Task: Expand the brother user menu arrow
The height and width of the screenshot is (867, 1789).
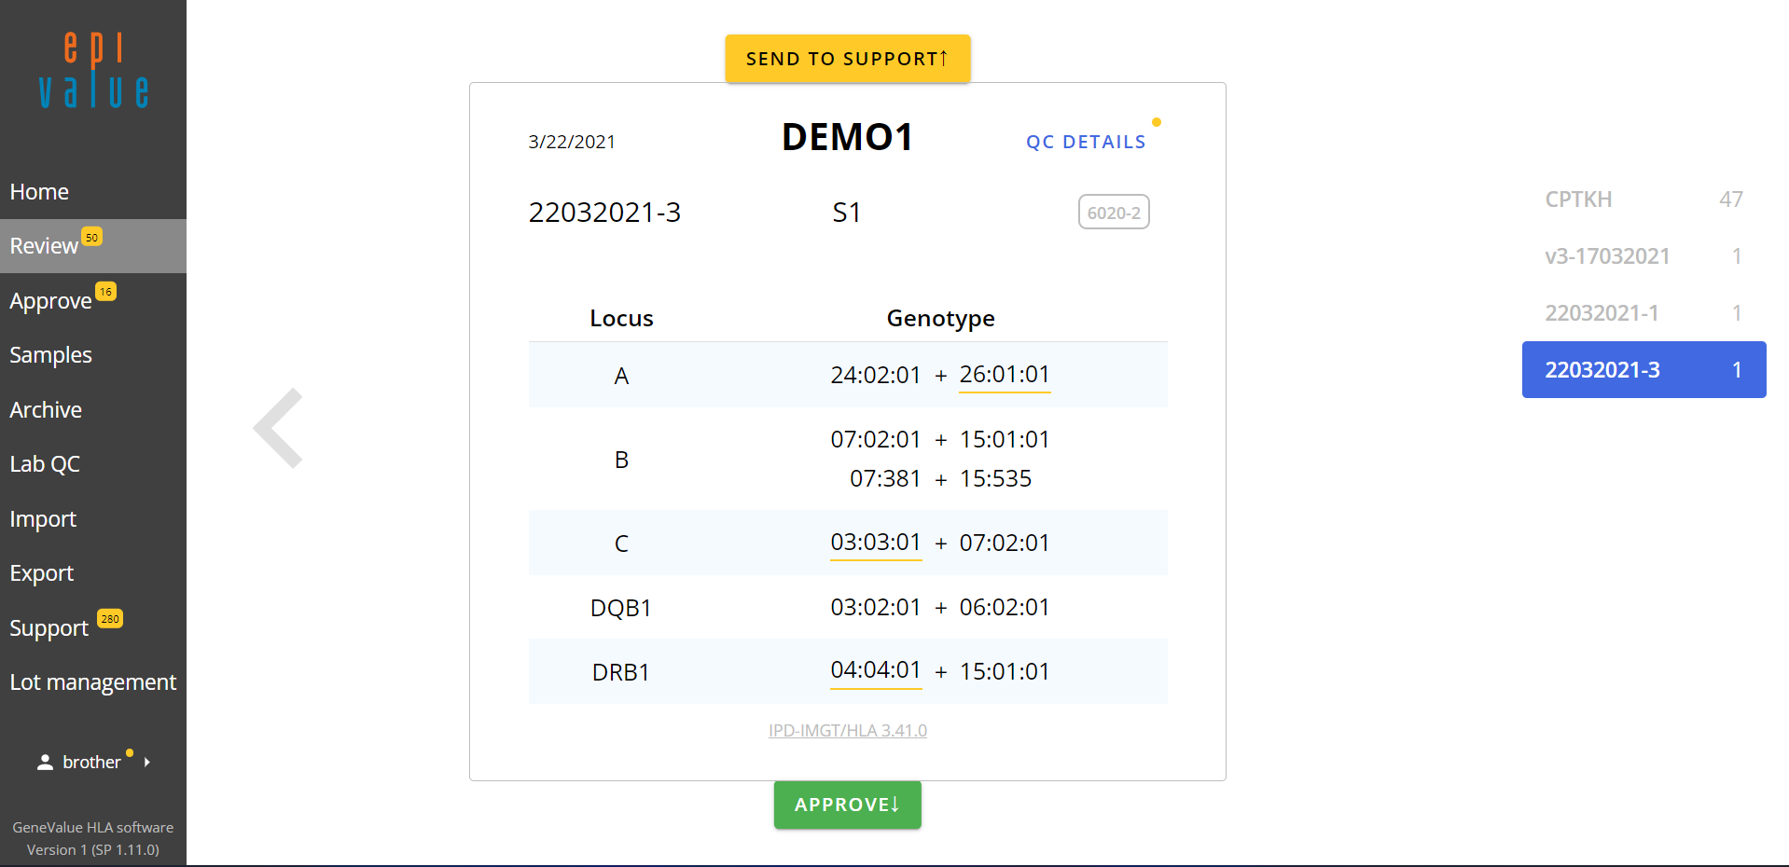Action: pyautogui.click(x=147, y=763)
